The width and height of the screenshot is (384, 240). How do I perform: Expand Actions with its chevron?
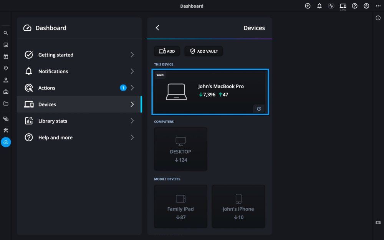click(x=132, y=88)
